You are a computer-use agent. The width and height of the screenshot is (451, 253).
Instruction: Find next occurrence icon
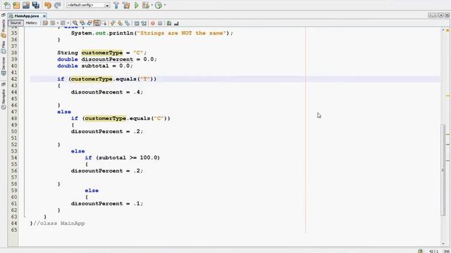tap(89, 23)
